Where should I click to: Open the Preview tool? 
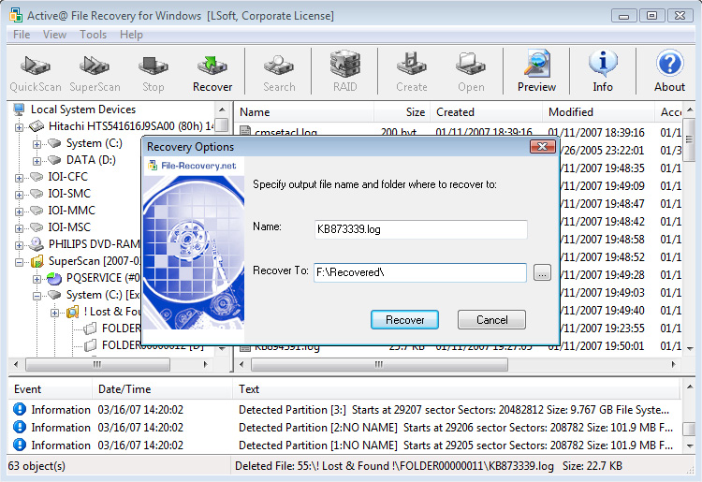[536, 72]
